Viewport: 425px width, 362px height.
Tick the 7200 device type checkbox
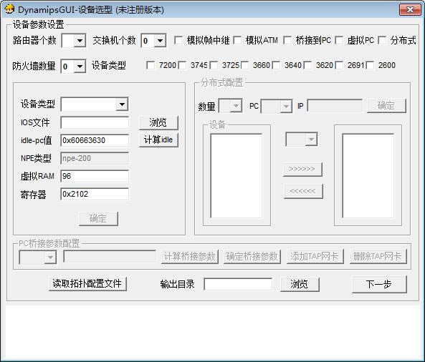point(151,65)
